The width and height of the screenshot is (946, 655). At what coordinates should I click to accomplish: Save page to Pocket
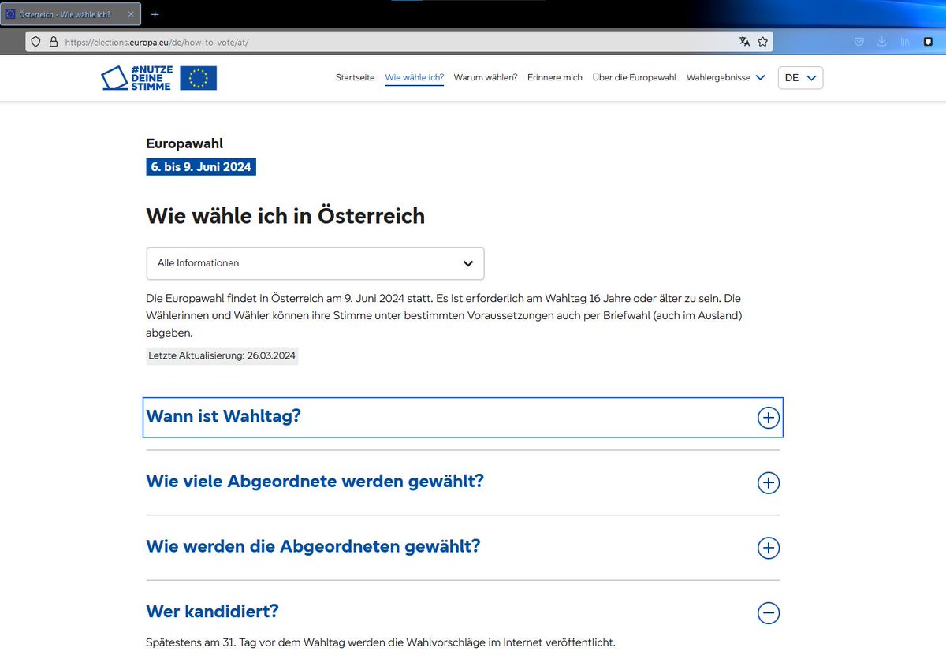pyautogui.click(x=859, y=42)
